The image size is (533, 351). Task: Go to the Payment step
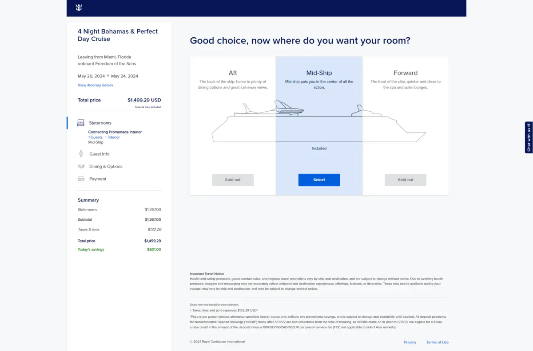coord(98,179)
